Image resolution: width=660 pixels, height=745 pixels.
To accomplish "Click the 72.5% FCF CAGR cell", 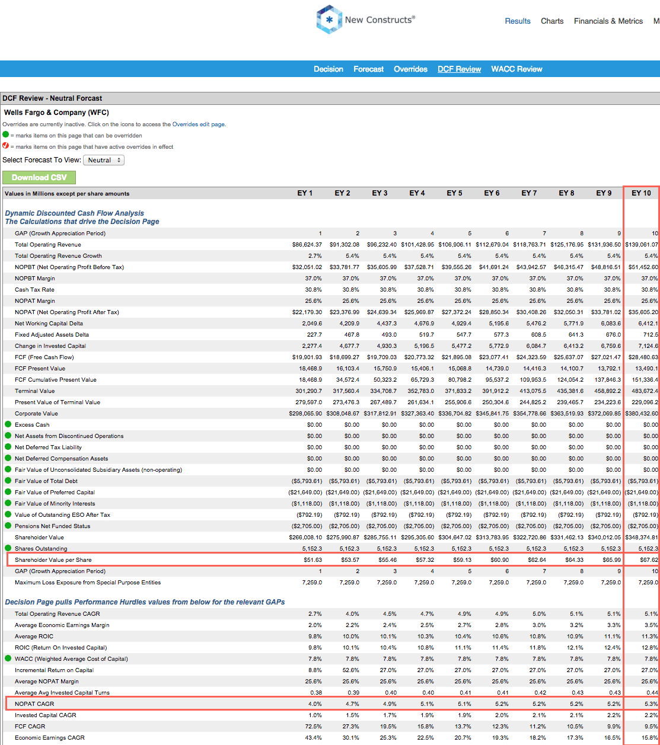I will (x=314, y=726).
